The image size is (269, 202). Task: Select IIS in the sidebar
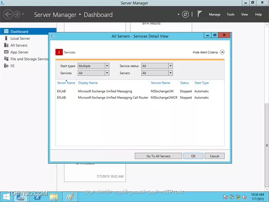pos(12,66)
